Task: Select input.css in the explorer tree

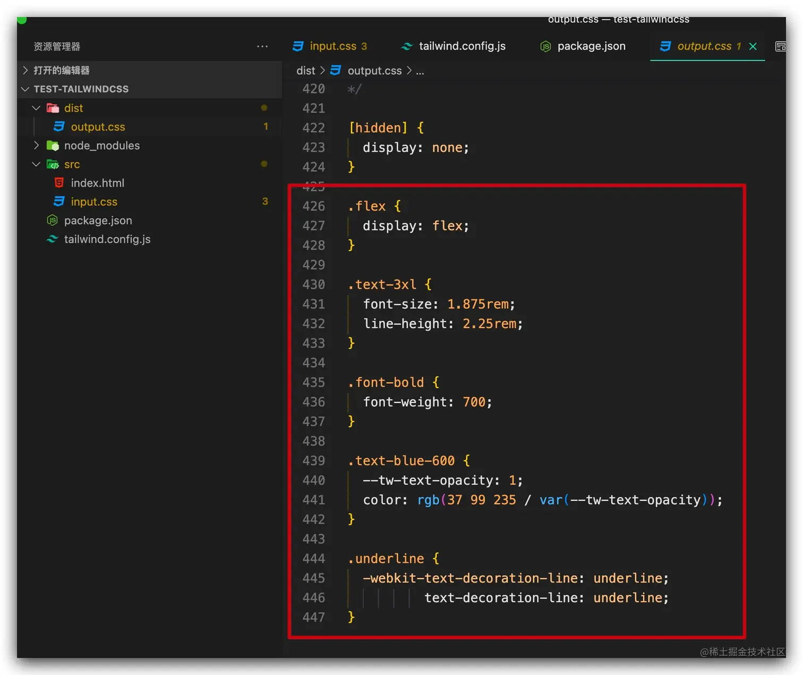Action: click(x=93, y=201)
